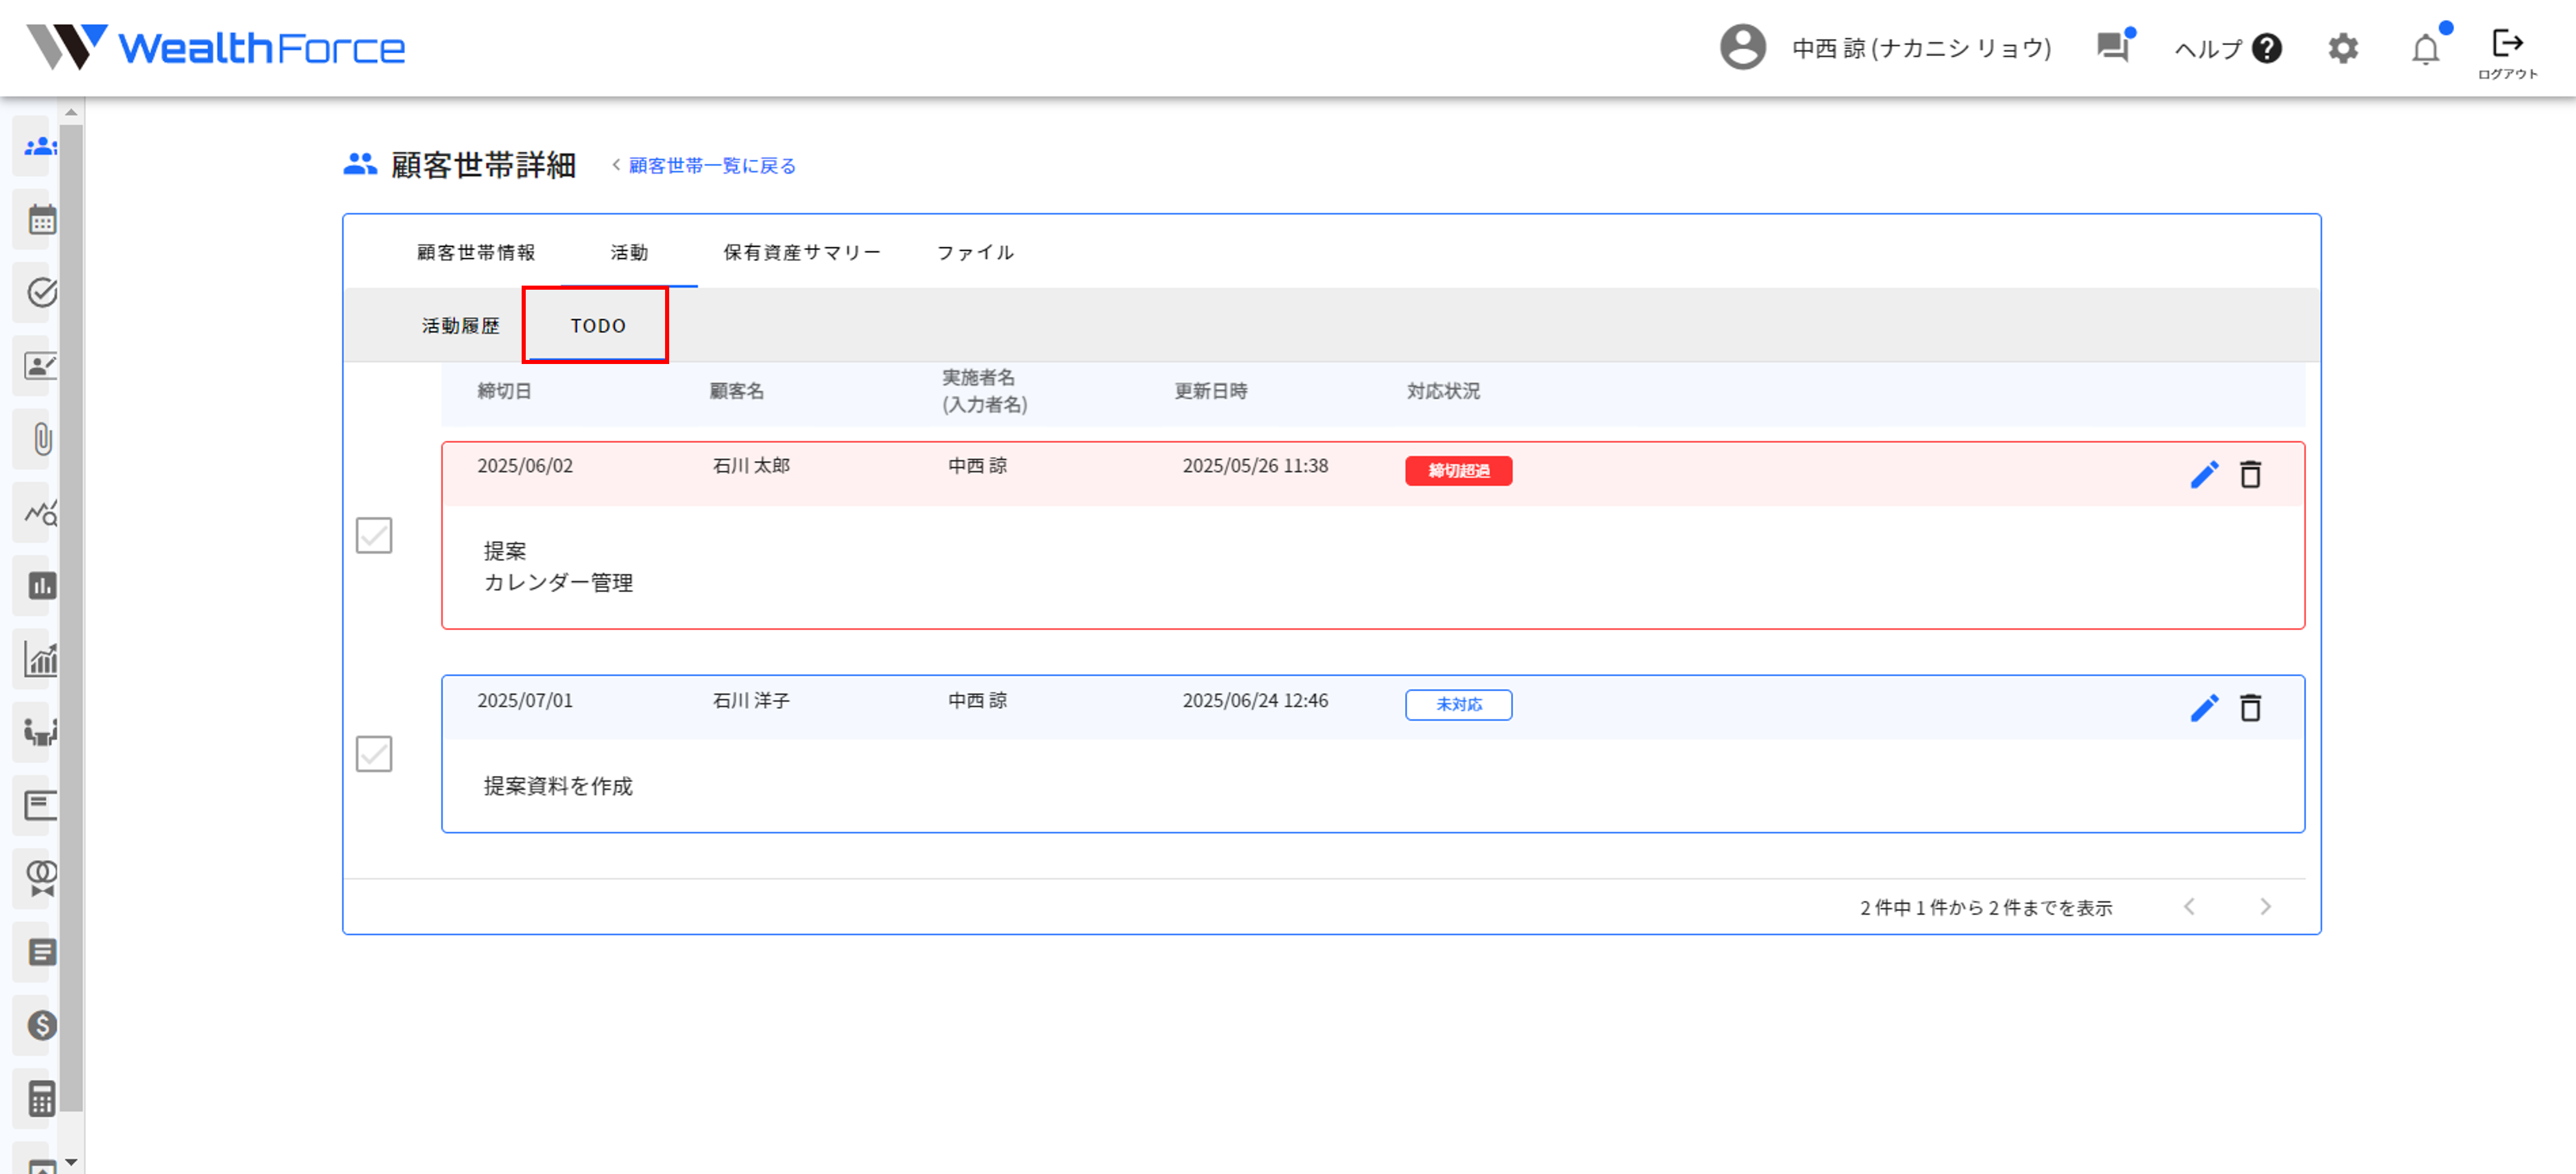Click the deadline 2025/07/01
Image resolution: width=2576 pixels, height=1174 pixels.
(x=525, y=700)
